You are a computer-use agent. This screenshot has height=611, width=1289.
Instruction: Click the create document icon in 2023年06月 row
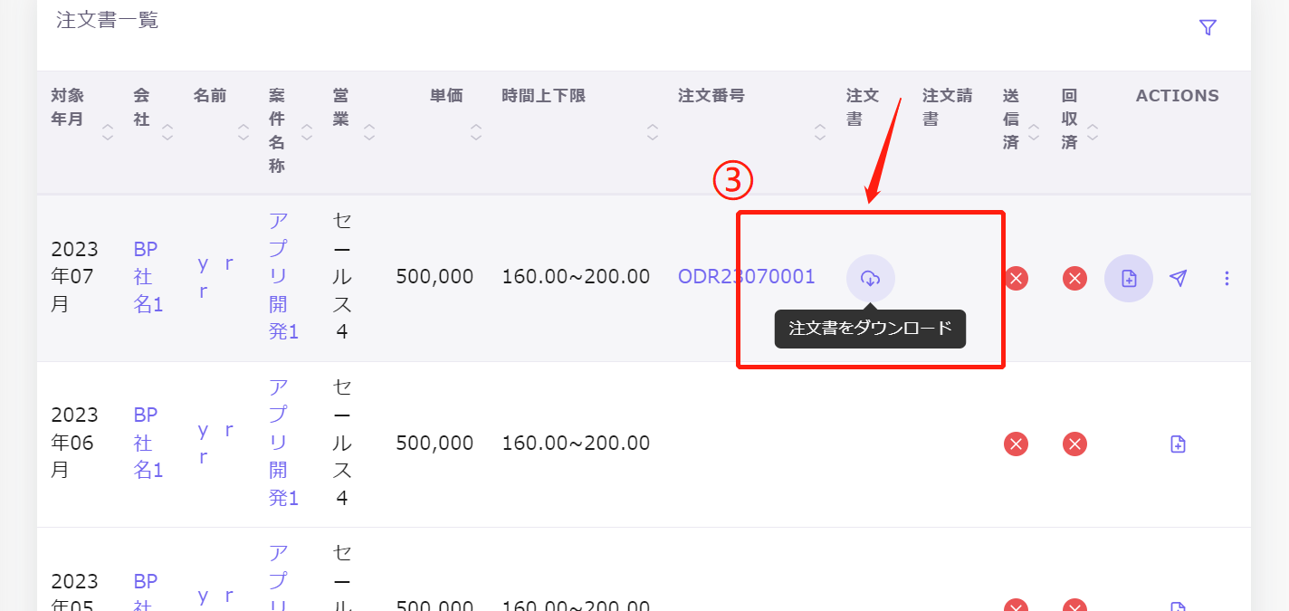(x=1178, y=444)
